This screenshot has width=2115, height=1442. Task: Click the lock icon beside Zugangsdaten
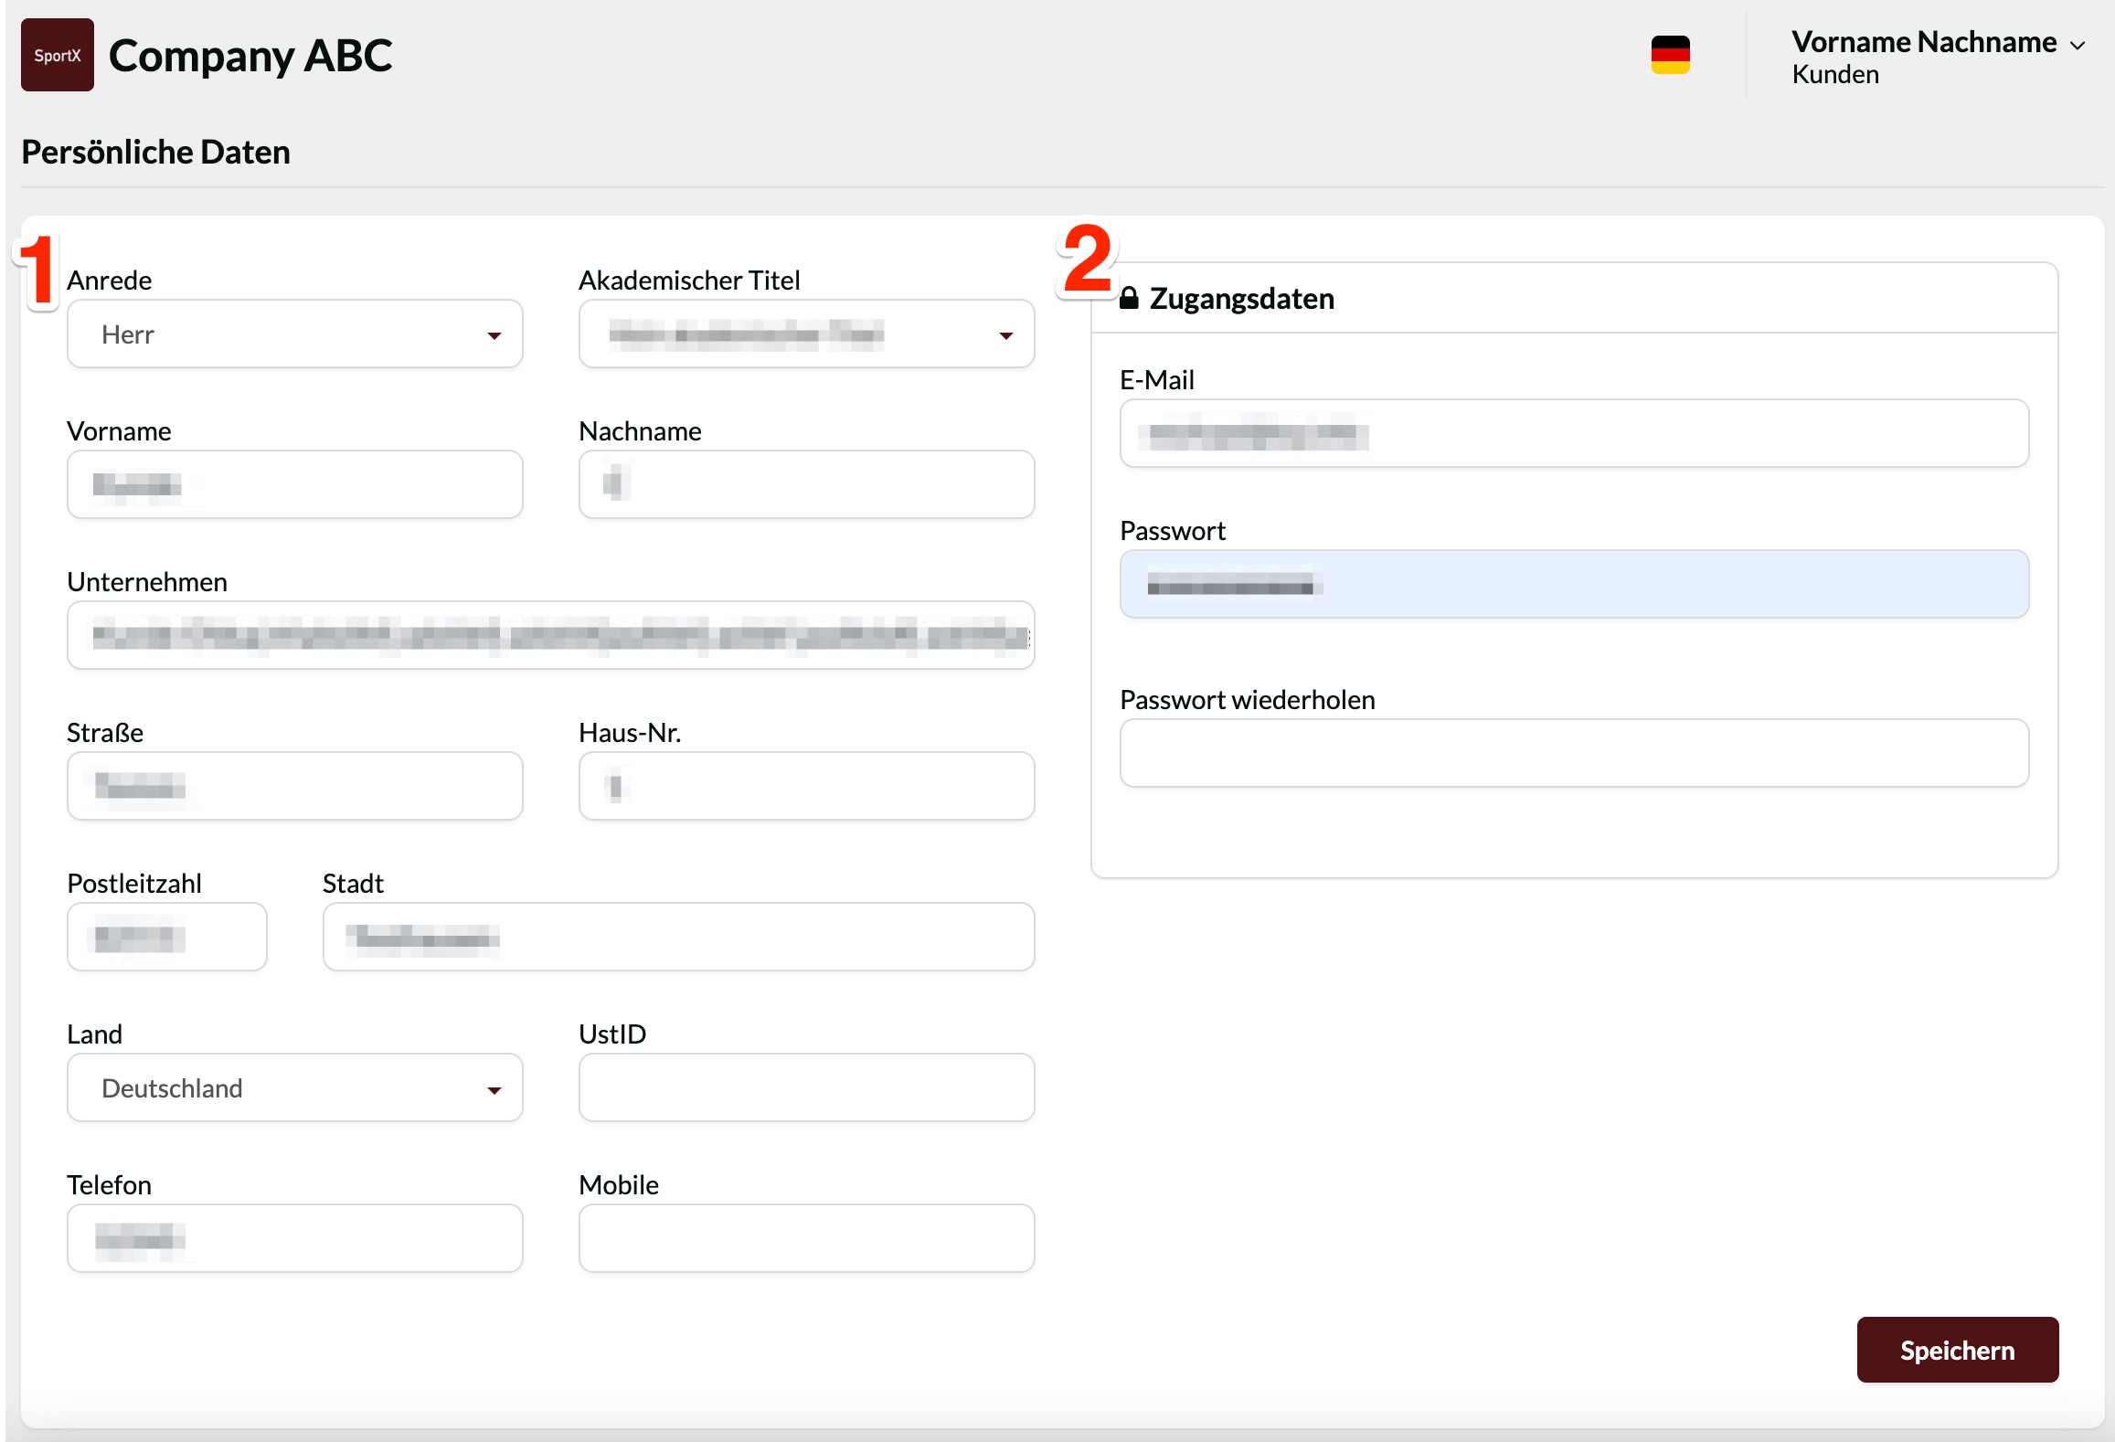1129,299
